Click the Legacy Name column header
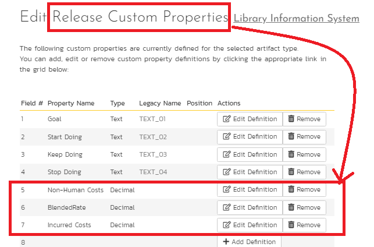This screenshot has height=247, width=374. click(160, 103)
